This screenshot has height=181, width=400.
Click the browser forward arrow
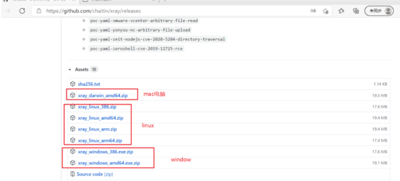coord(8,11)
